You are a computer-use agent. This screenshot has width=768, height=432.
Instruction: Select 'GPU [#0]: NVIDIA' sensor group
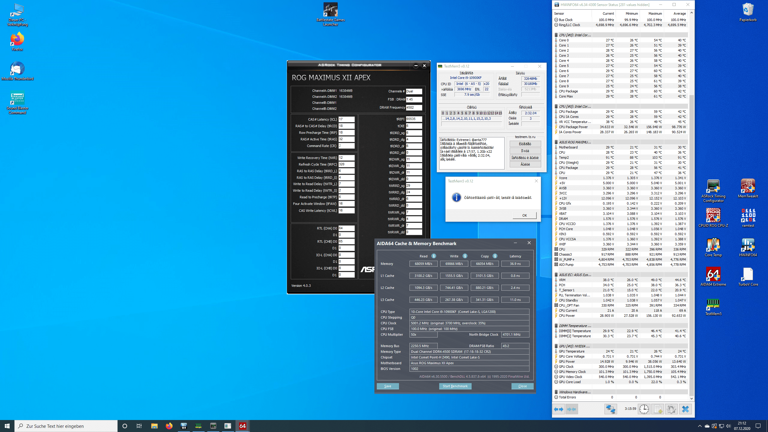pos(575,346)
